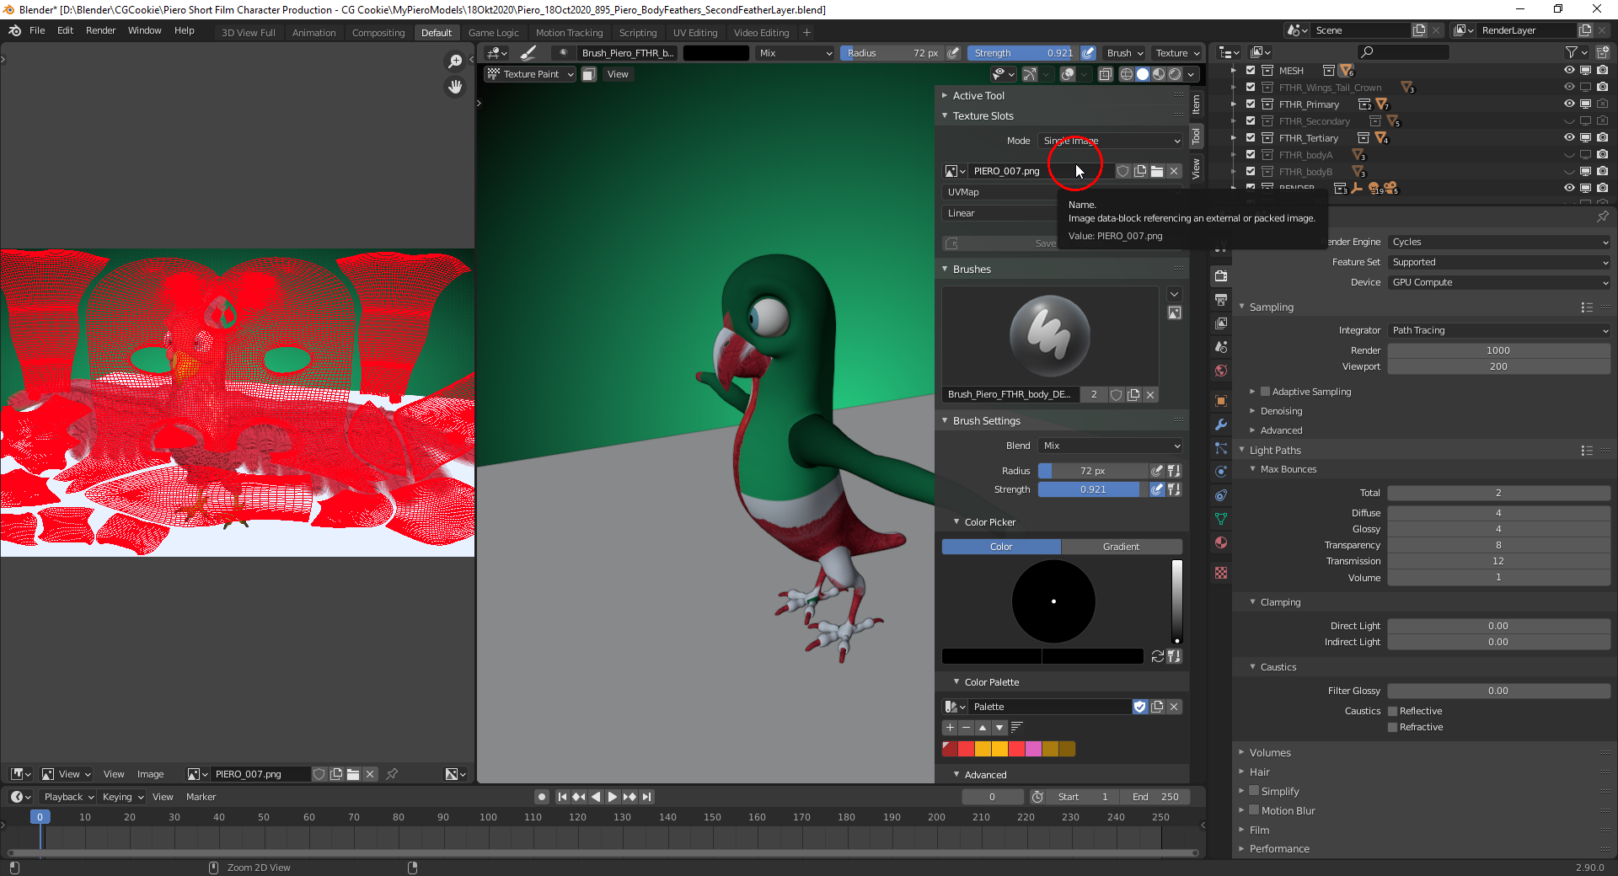Open the Texture properties checker icon
This screenshot has width=1618, height=876.
point(1220,574)
